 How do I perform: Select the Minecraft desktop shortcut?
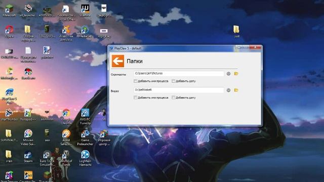pyautogui.click(x=9, y=11)
